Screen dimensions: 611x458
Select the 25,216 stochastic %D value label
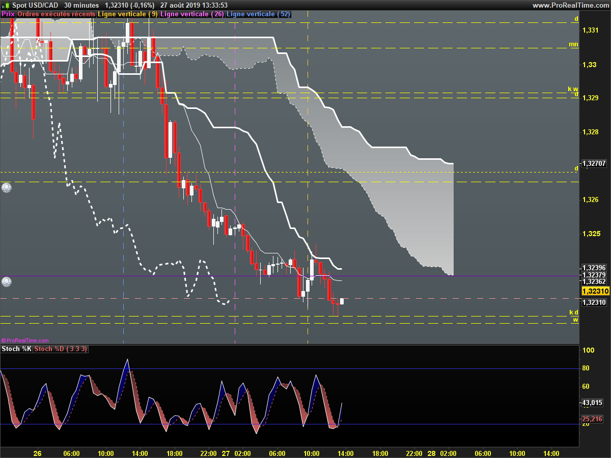[x=593, y=419]
